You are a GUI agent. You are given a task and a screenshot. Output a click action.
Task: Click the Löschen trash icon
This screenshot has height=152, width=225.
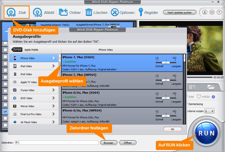pyautogui.click(x=89, y=12)
